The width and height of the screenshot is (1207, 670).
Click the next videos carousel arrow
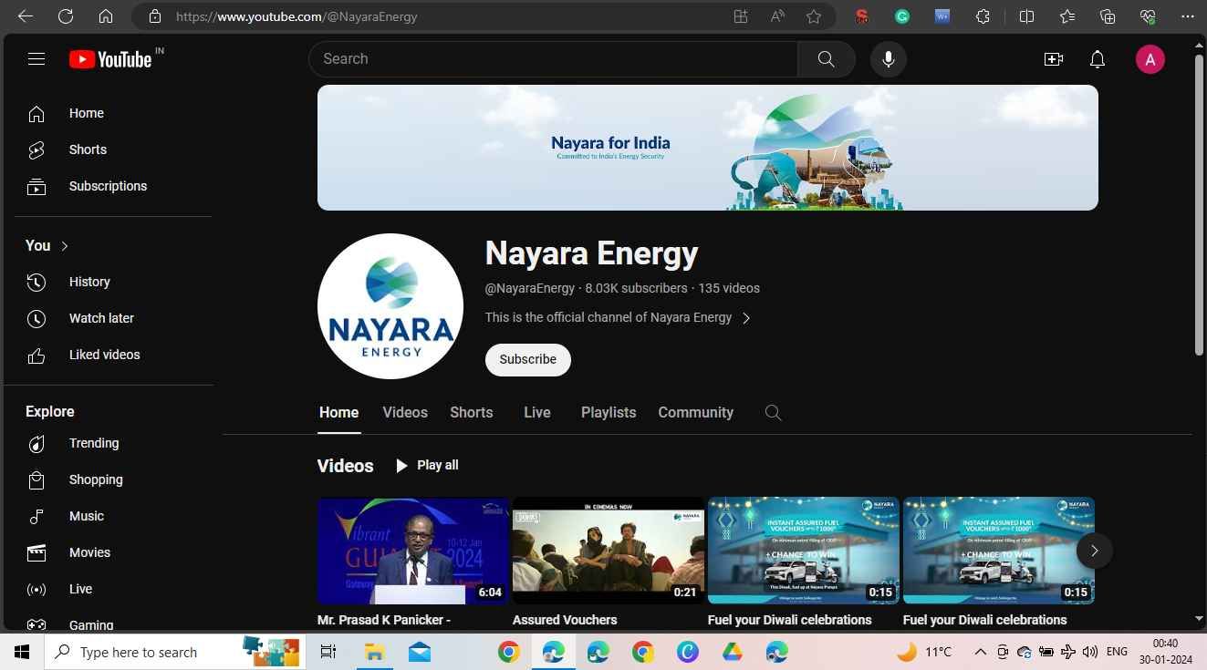coord(1094,551)
